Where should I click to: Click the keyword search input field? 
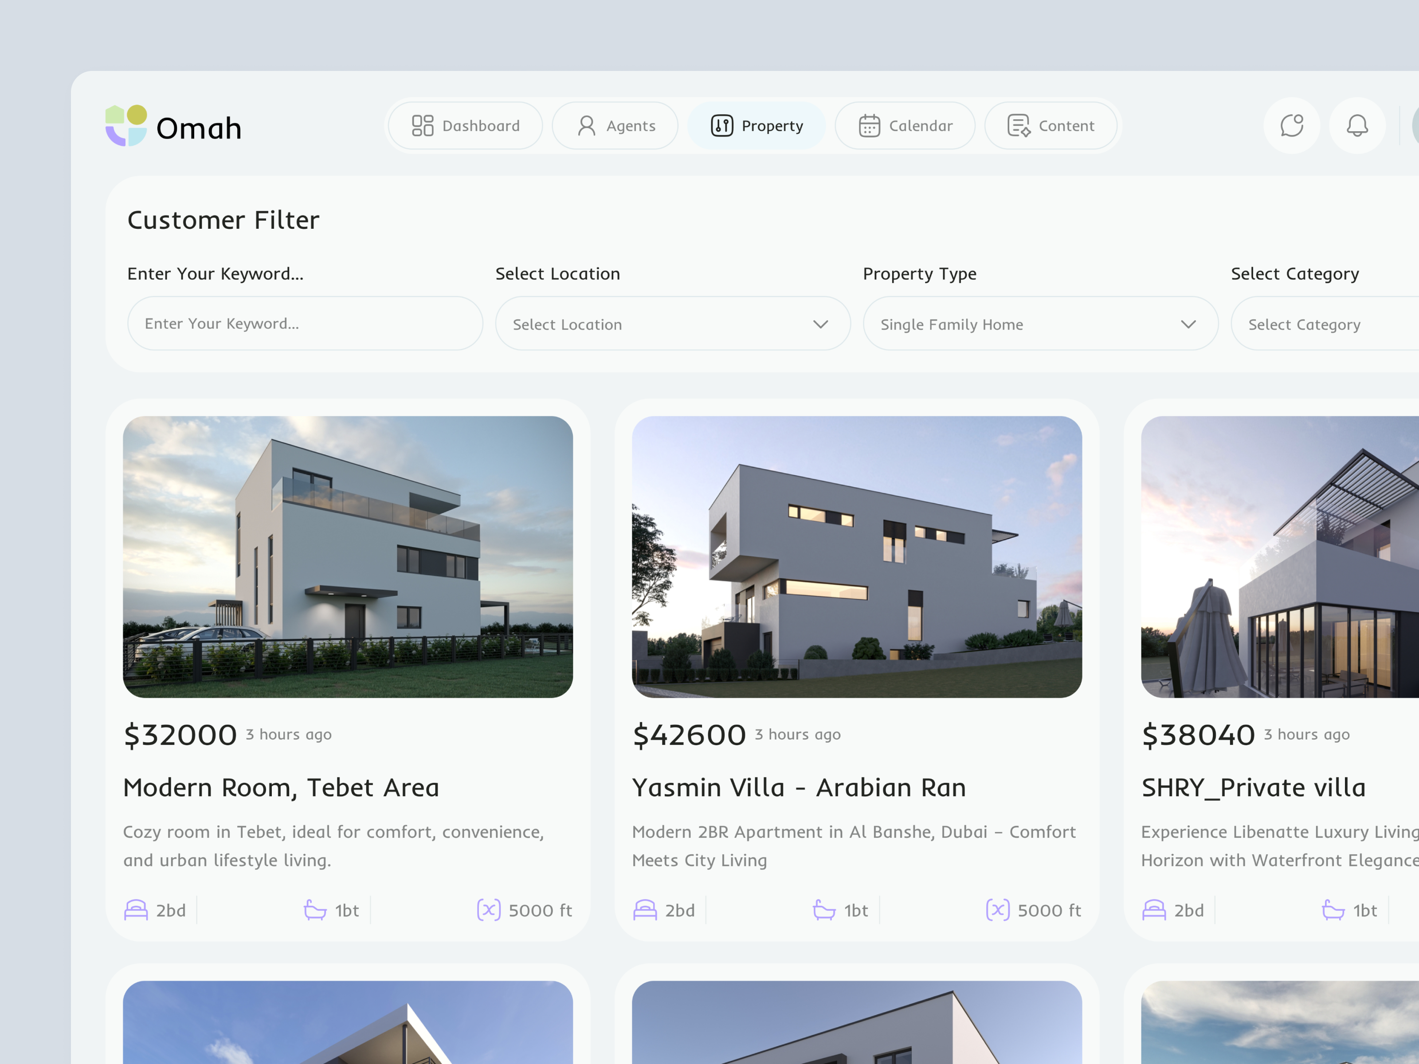pyautogui.click(x=305, y=323)
